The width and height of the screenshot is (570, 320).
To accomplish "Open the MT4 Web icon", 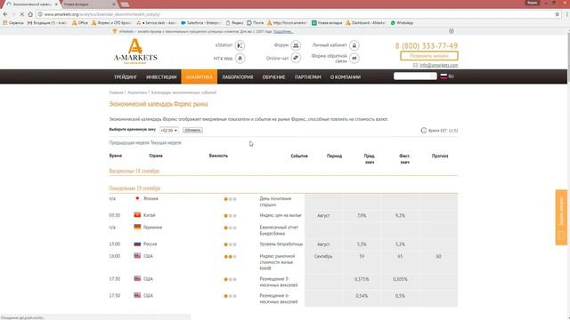I will point(240,58).
